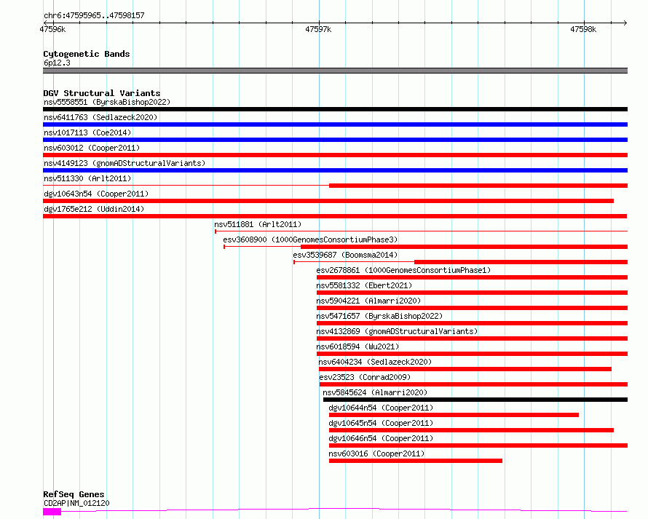Click the black nsv5845624 variant bar
The image size is (648, 519).
pos(475,400)
